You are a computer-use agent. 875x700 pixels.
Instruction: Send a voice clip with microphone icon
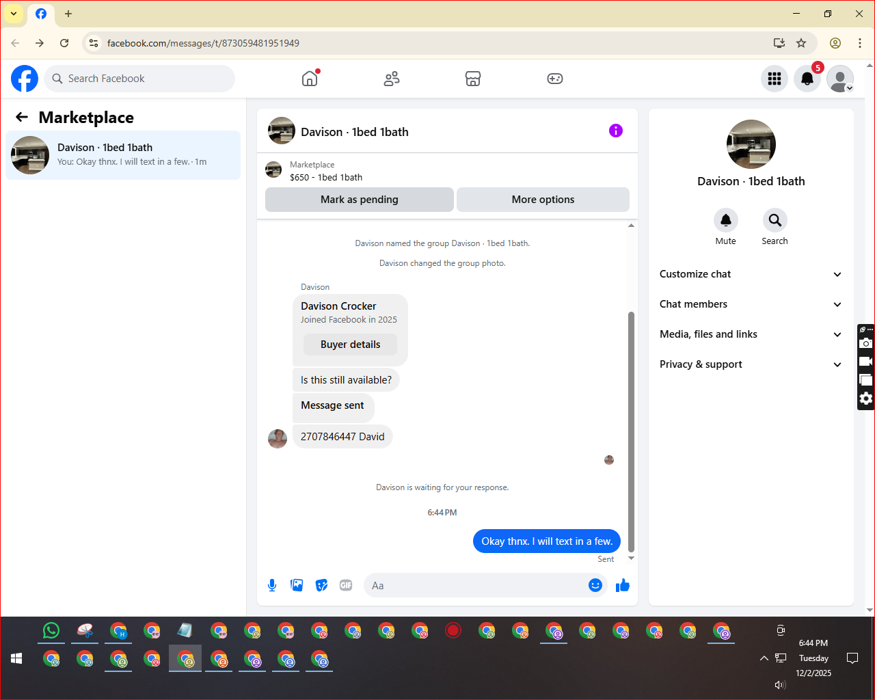tap(272, 585)
